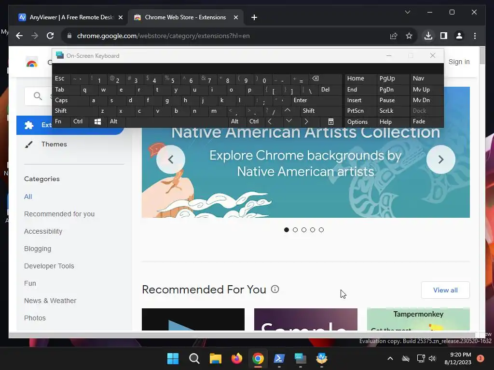Reload the Chrome Web Store page

50,36
